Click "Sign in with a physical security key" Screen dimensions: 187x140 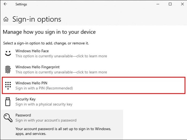44,104
